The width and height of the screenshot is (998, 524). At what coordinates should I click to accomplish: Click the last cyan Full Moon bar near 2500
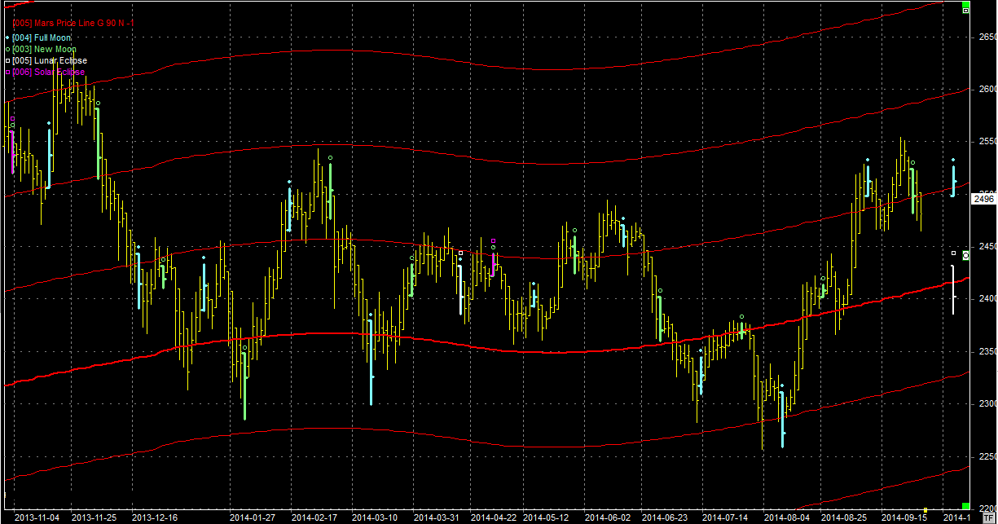point(953,181)
